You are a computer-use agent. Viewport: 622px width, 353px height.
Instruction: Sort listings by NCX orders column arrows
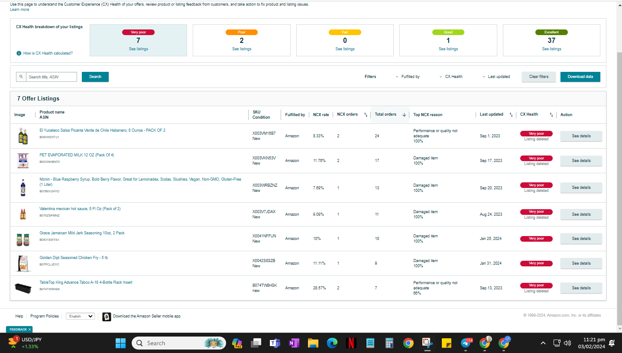coord(366,115)
